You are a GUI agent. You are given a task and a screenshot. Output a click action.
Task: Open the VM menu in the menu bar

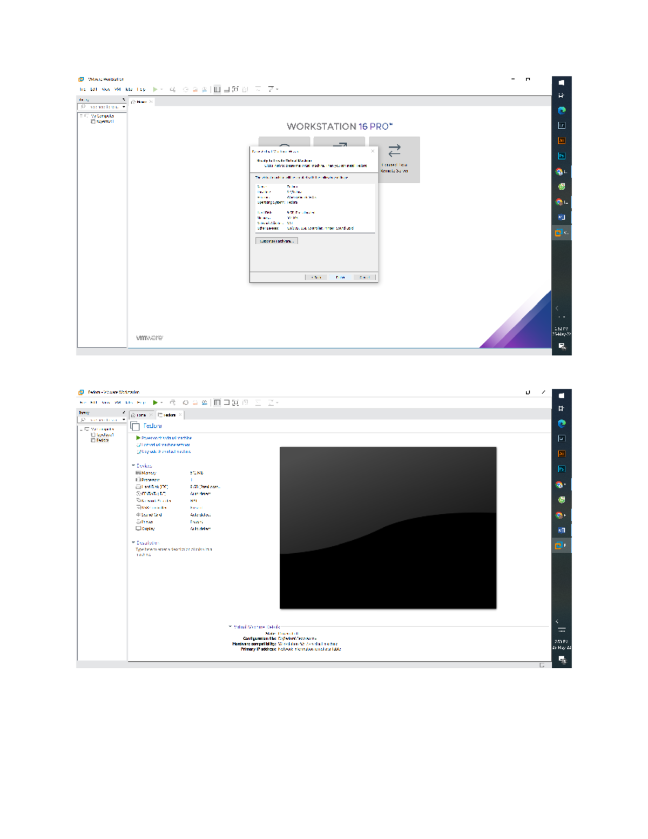click(x=117, y=402)
